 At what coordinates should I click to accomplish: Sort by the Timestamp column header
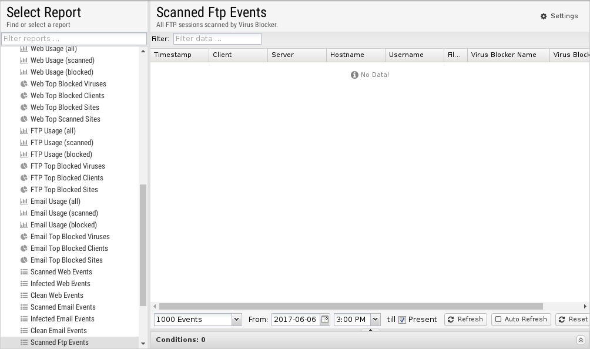(x=179, y=55)
